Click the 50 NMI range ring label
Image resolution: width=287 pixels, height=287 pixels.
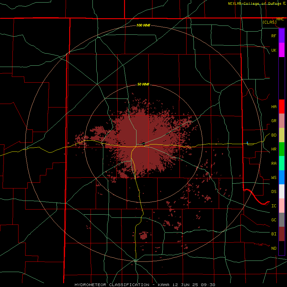143,85
